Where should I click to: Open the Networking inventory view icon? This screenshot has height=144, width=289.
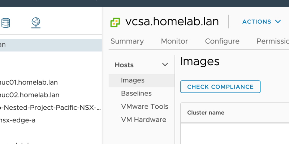36,23
